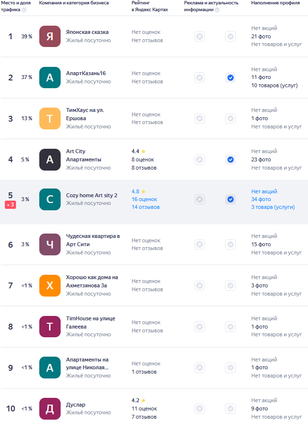Select 'TimHouse на улице Галеева' company name

point(91,322)
